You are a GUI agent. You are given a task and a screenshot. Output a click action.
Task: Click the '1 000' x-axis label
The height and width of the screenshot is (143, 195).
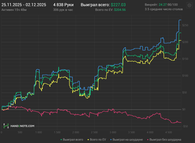pyautogui.click(x=38, y=132)
